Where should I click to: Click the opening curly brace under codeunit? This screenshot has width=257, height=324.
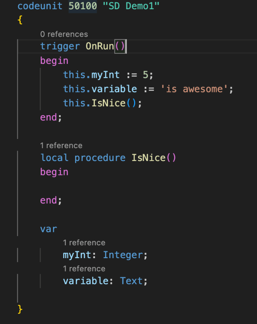20,20
